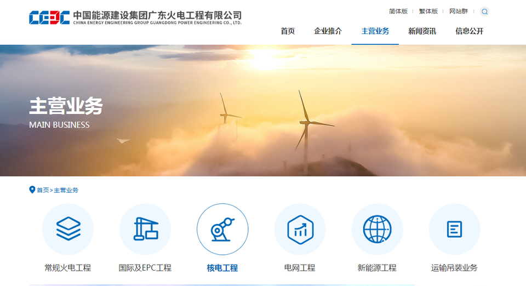Screen dimensions: 526x286
Task: Open the 企业推介 menu item
Action: click(x=328, y=31)
